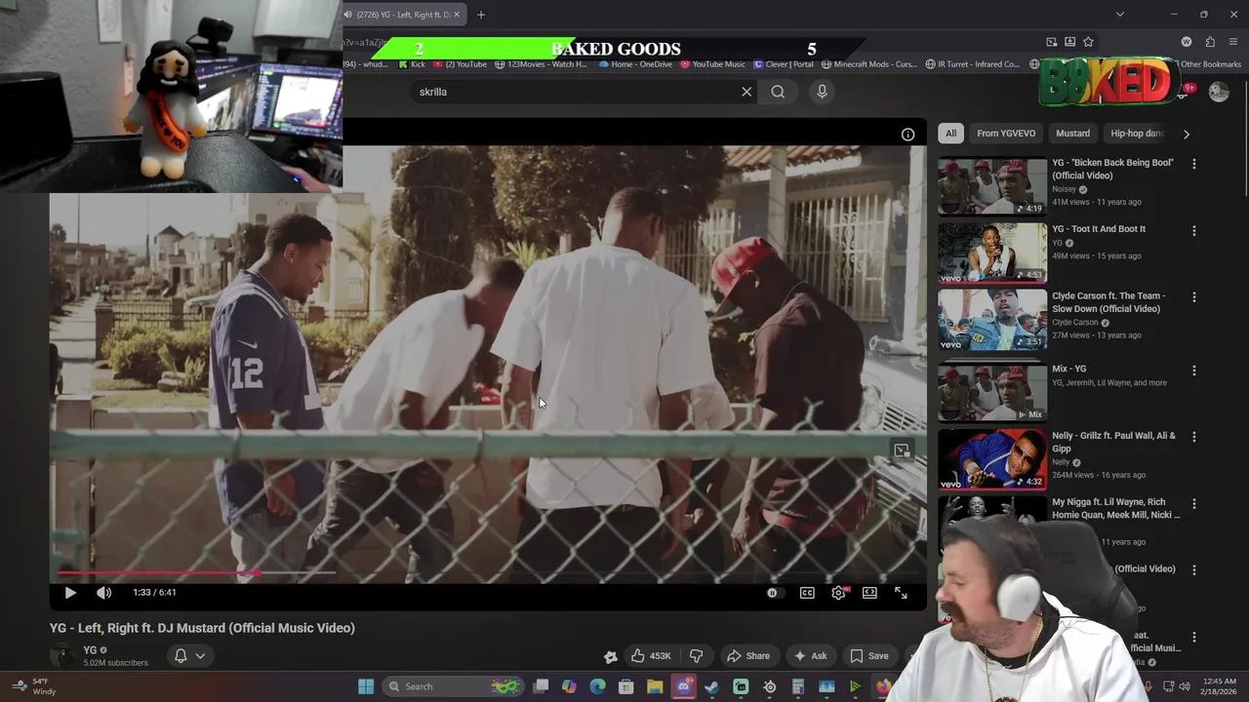Open the info card icon on video

click(x=907, y=135)
